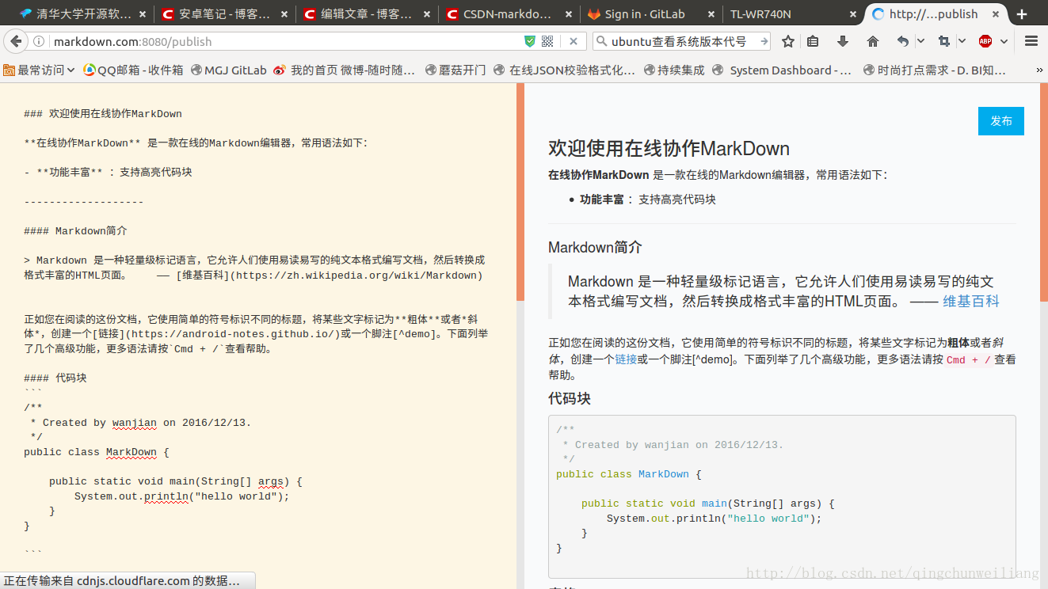Close the 安卓笔记 tab
This screenshot has height=589, width=1048.
pos(286,14)
